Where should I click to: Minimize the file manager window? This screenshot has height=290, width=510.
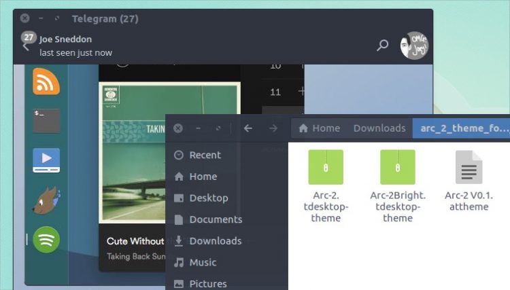(x=198, y=128)
